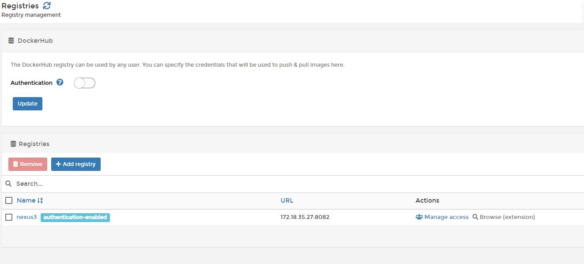Check the select-all registries checkbox
This screenshot has width=584, height=264.
tap(9, 200)
